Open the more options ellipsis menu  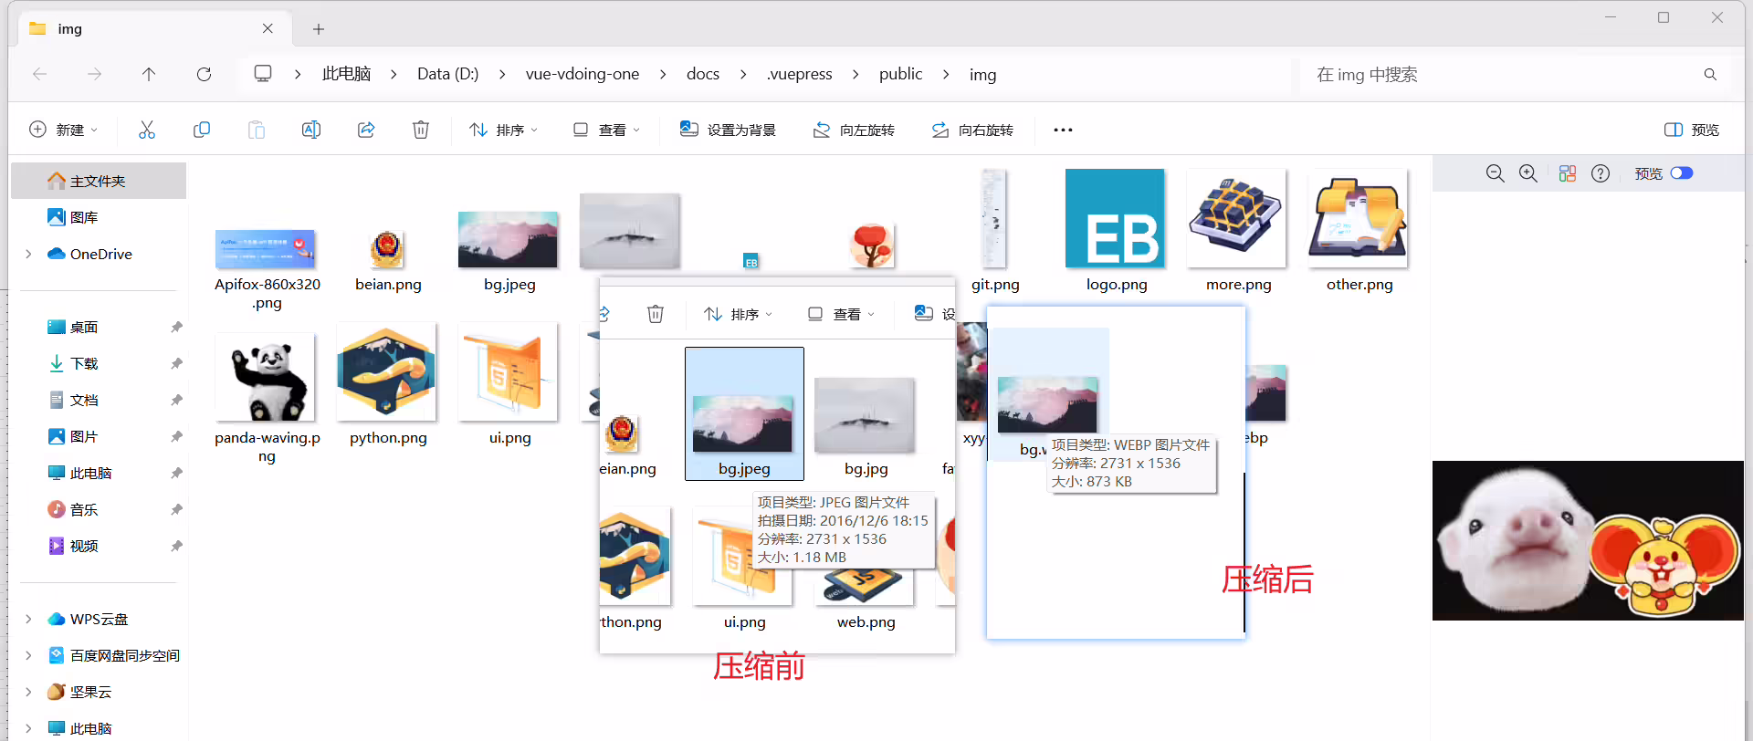pyautogui.click(x=1063, y=130)
